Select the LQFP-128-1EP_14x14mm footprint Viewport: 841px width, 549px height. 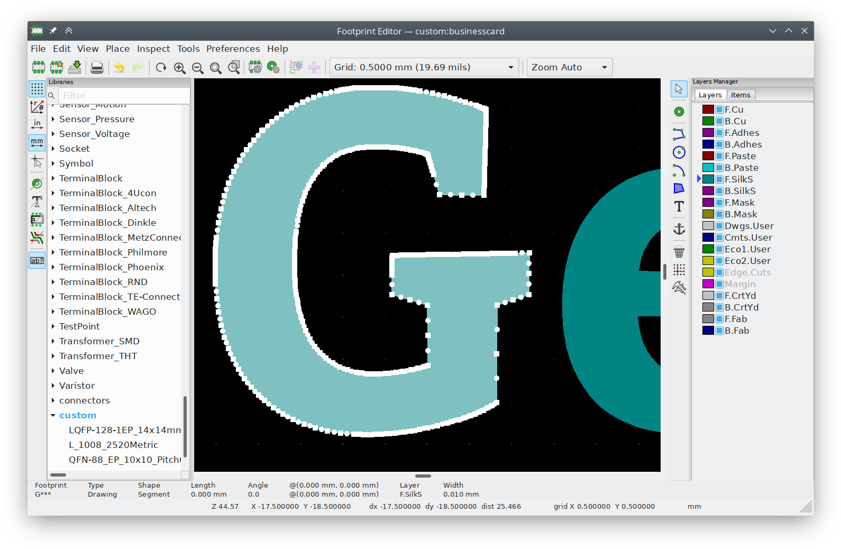[x=125, y=430]
